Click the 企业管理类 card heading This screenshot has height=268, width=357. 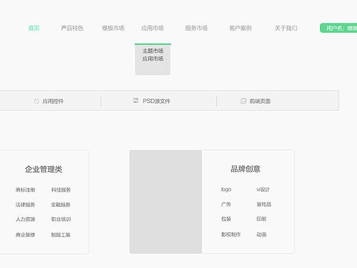(43, 169)
